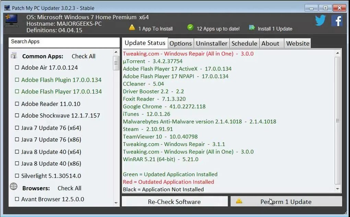Click the computer monitor logo in header

(11, 21)
